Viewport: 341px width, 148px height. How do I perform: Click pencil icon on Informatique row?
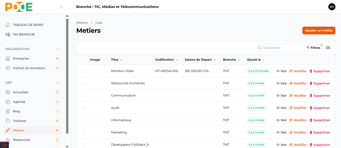(x=291, y=120)
